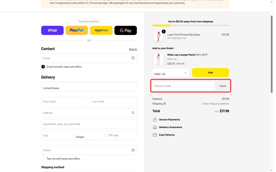Open the country dropdown showing United States

89,87
